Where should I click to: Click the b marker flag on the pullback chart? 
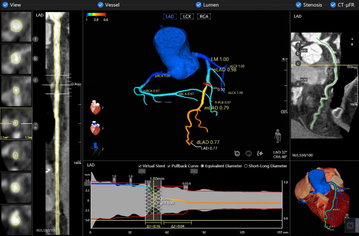point(131,180)
